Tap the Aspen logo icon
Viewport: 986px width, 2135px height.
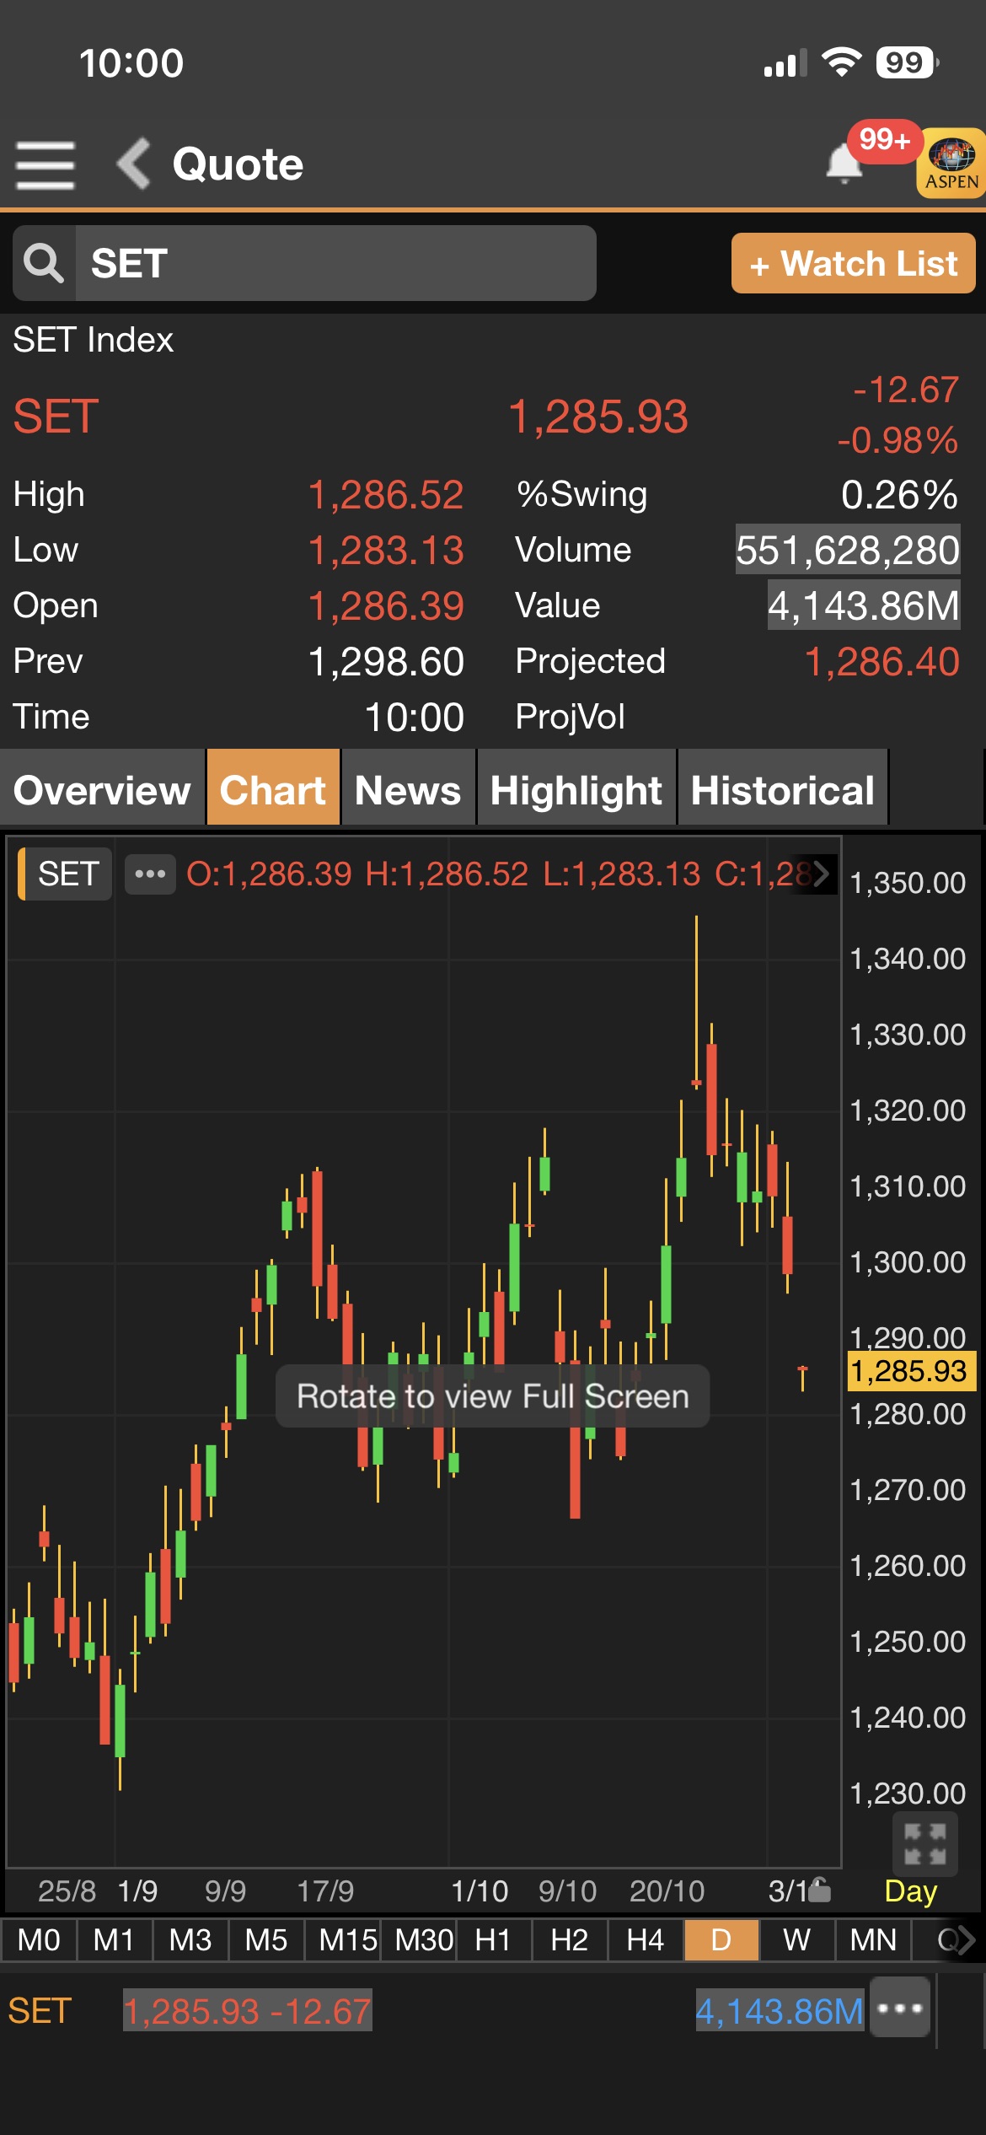(951, 164)
